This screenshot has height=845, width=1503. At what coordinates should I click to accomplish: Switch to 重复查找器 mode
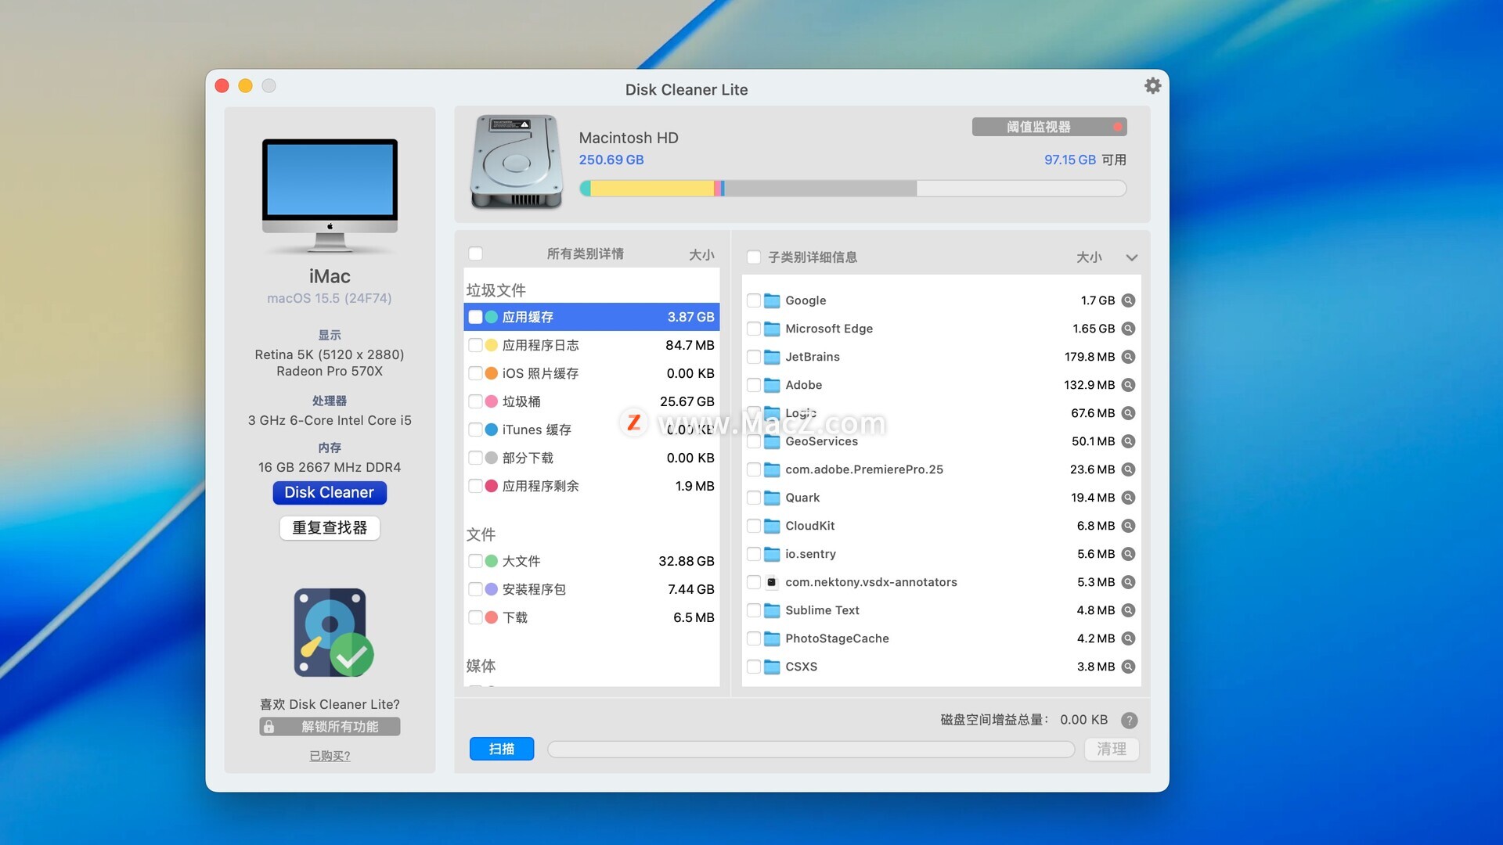(330, 528)
